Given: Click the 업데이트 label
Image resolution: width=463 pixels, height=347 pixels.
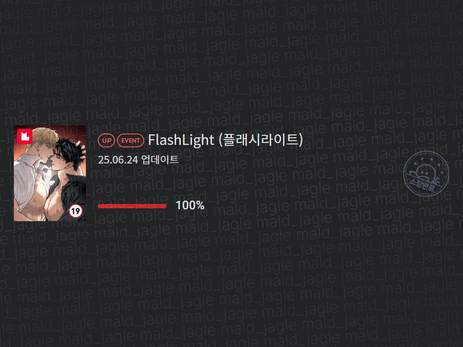Looking at the screenshot, I should pyautogui.click(x=160, y=160).
